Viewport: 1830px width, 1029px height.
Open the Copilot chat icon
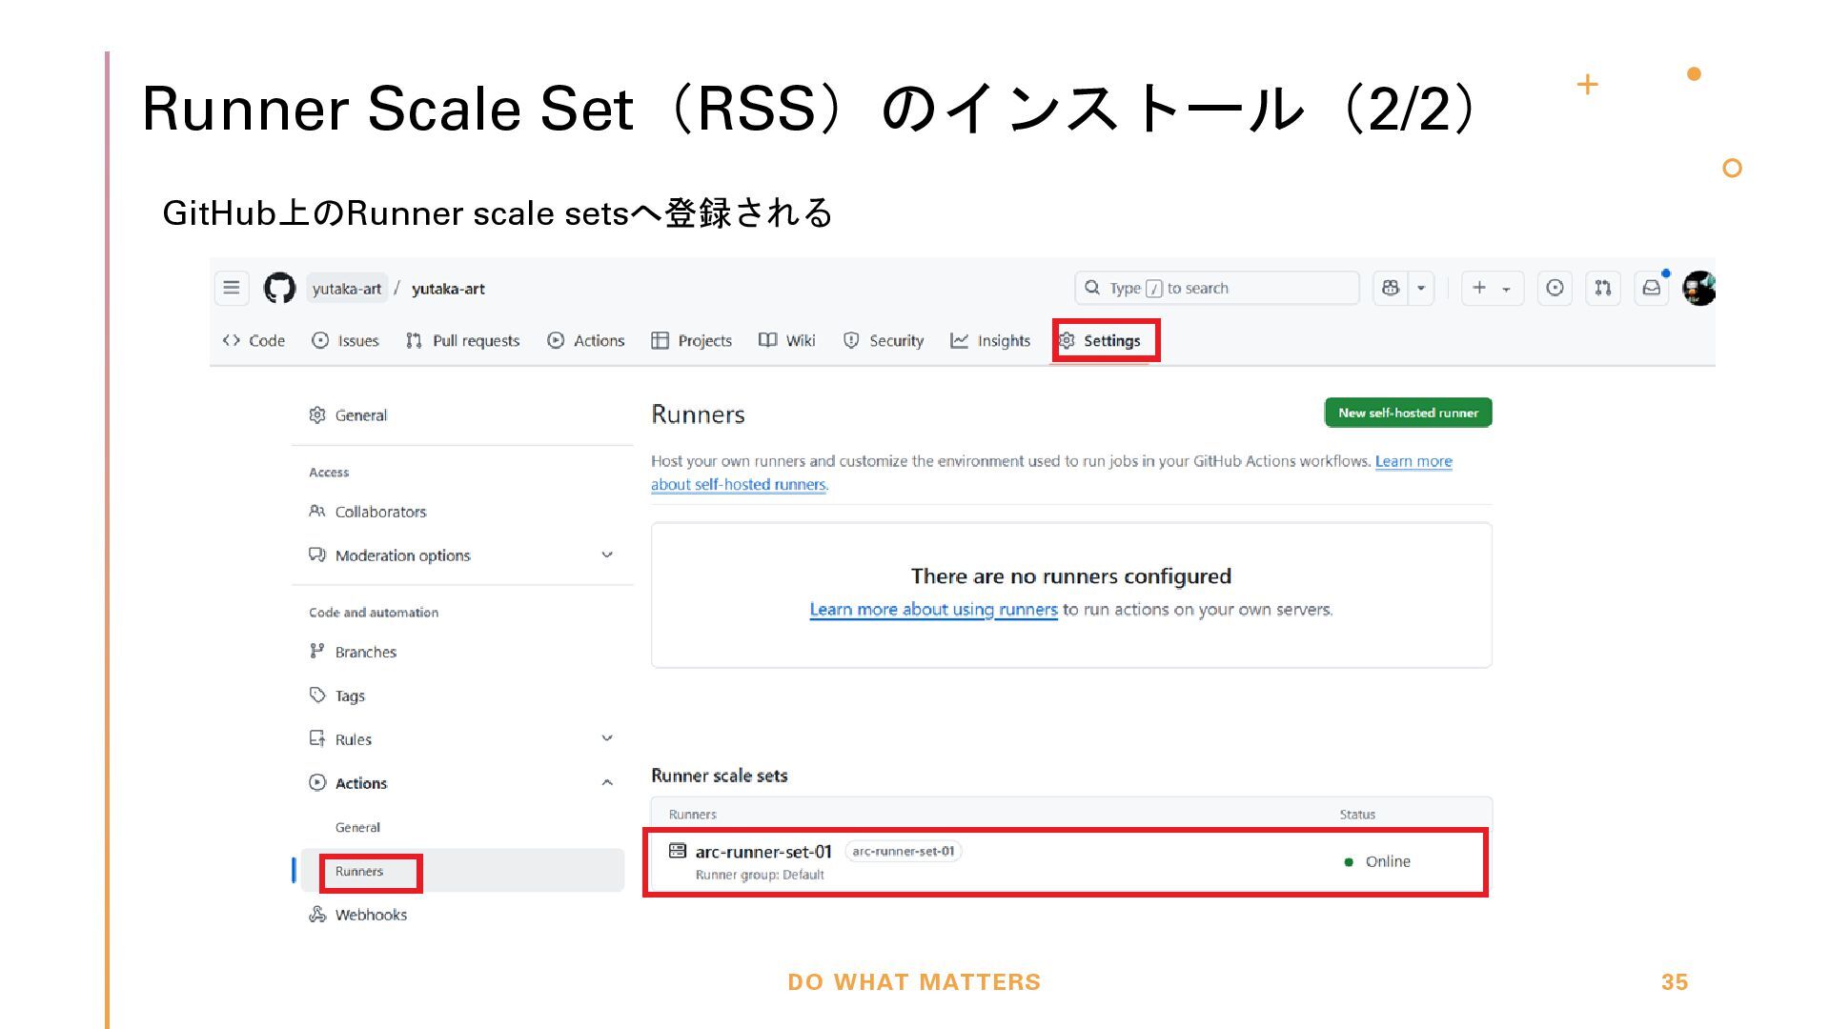click(x=1391, y=288)
